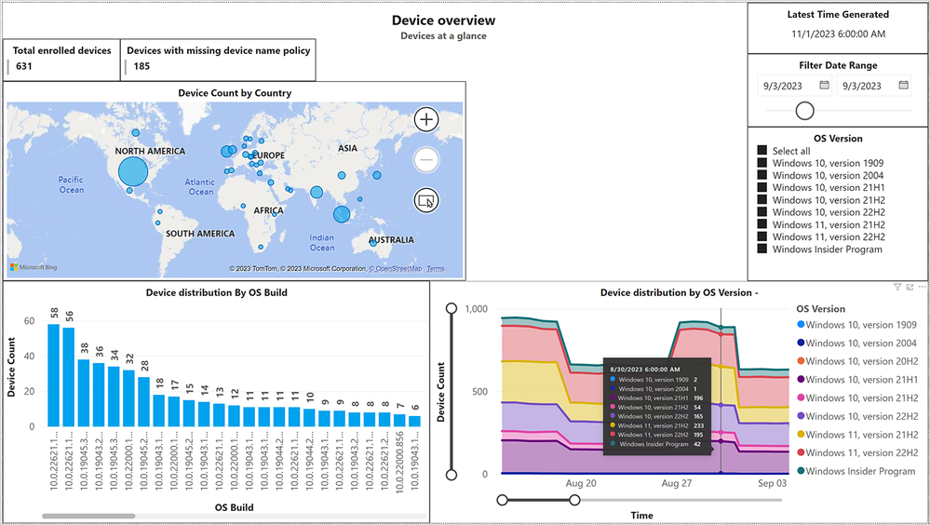Open focus mode on OS Version chart
930x525 pixels.
(x=910, y=287)
